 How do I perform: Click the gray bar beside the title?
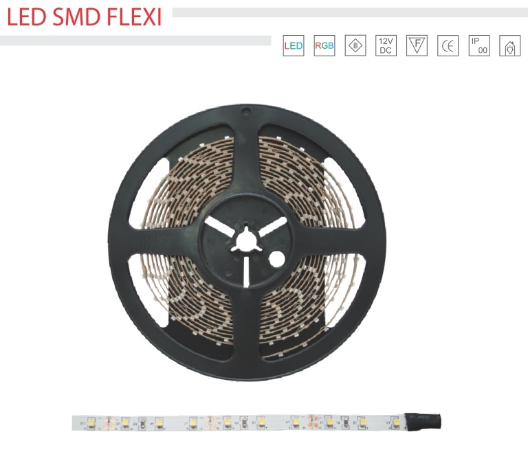350,13
